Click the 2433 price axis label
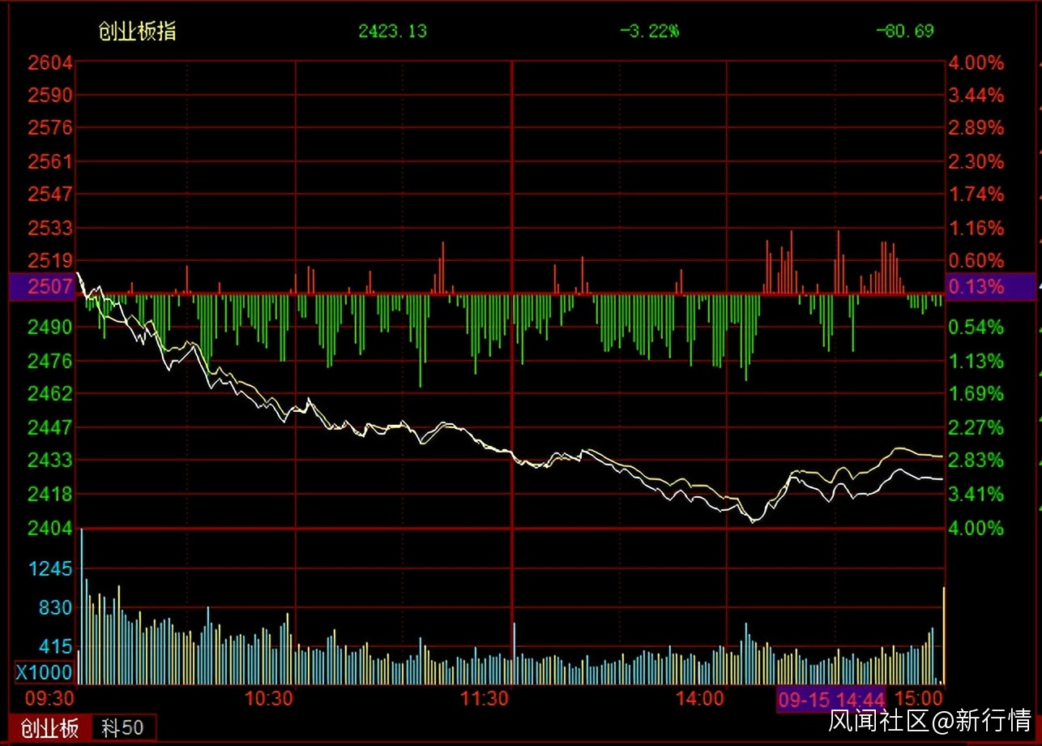1042x746 pixels. click(x=50, y=461)
